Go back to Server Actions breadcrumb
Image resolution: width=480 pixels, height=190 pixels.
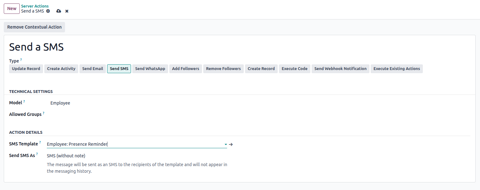tap(35, 6)
